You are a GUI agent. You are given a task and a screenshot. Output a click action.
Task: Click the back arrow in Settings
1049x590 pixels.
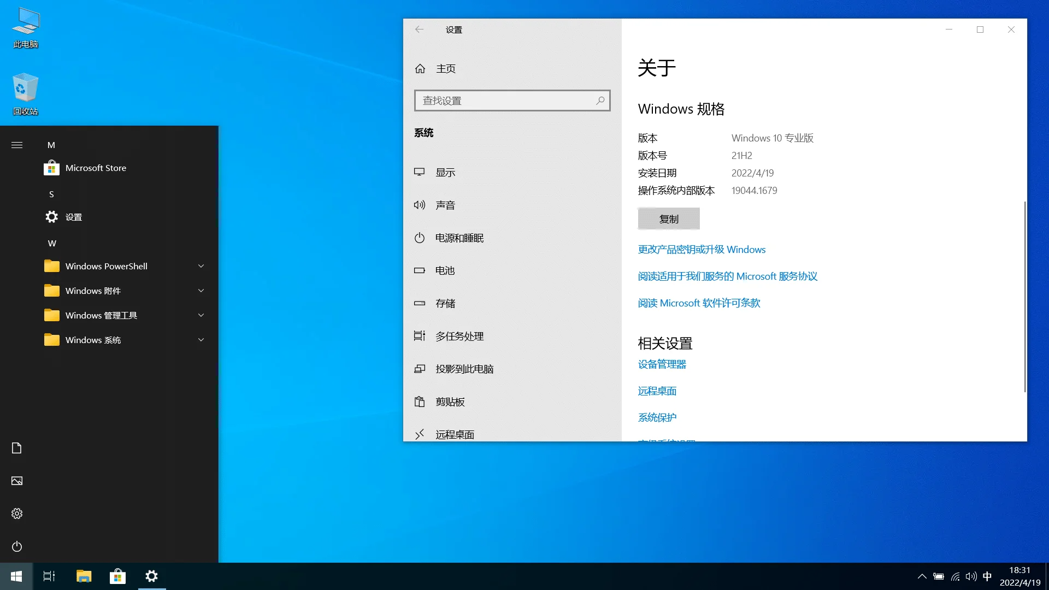click(420, 29)
